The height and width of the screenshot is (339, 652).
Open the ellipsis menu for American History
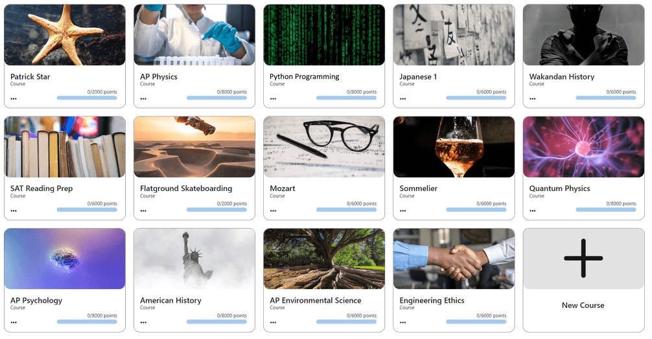point(143,322)
